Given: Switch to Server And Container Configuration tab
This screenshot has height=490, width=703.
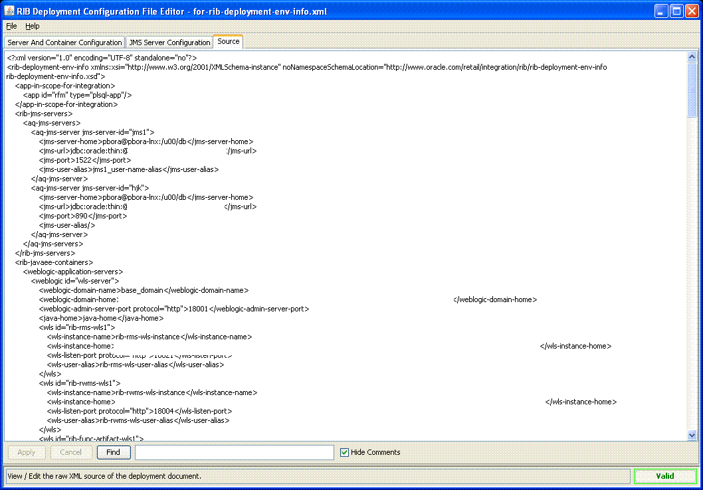Looking at the screenshot, I should tap(64, 42).
